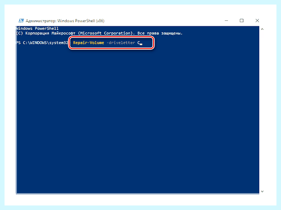Maximize the PowerShell window
The image size is (281, 210).
pos(242,20)
